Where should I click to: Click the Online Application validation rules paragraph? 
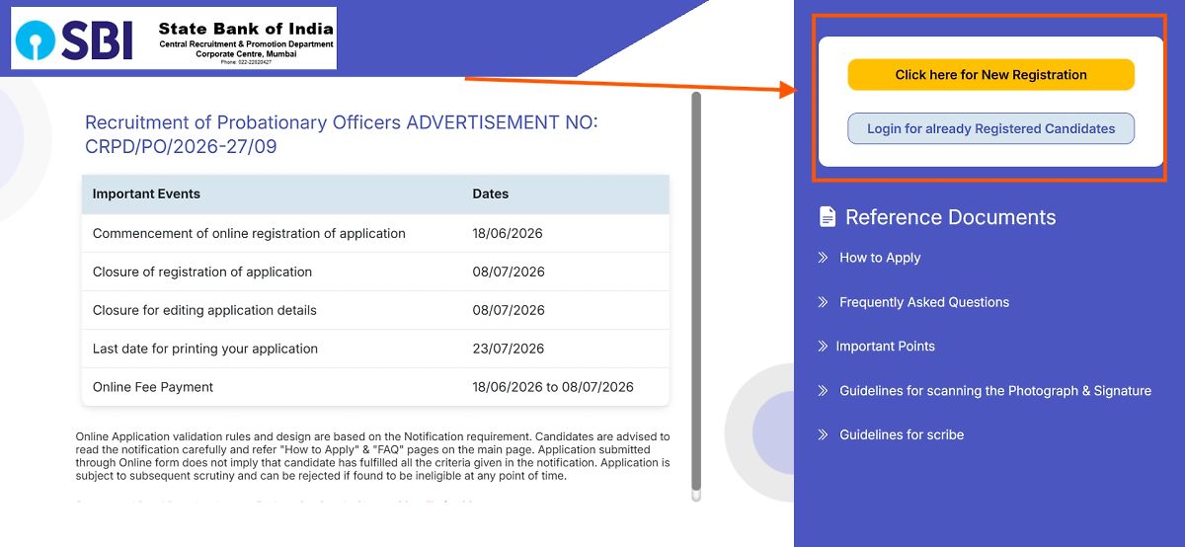pos(373,456)
